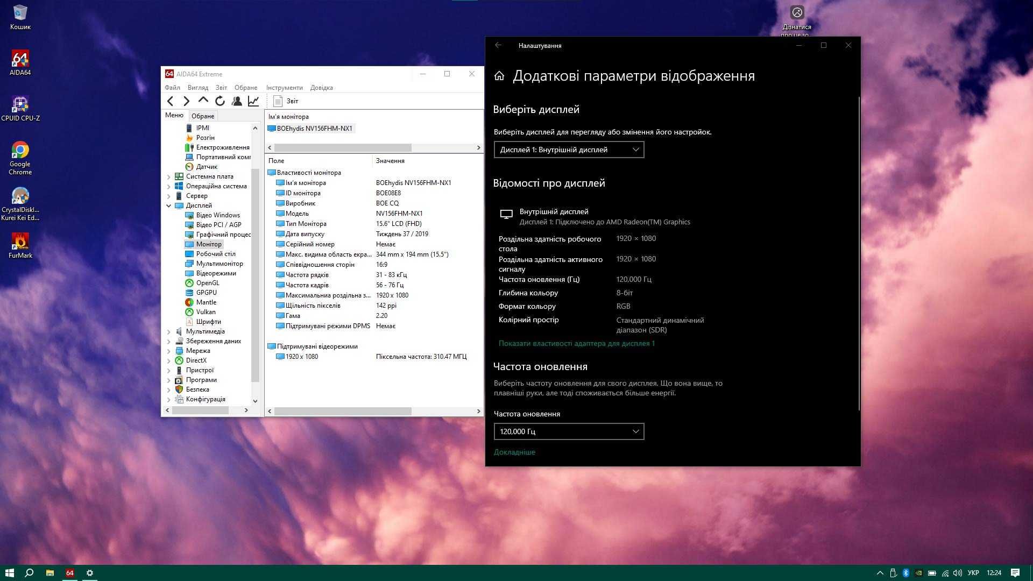
Task: Open the AIDA64 desktop shortcut
Action: coord(20,62)
